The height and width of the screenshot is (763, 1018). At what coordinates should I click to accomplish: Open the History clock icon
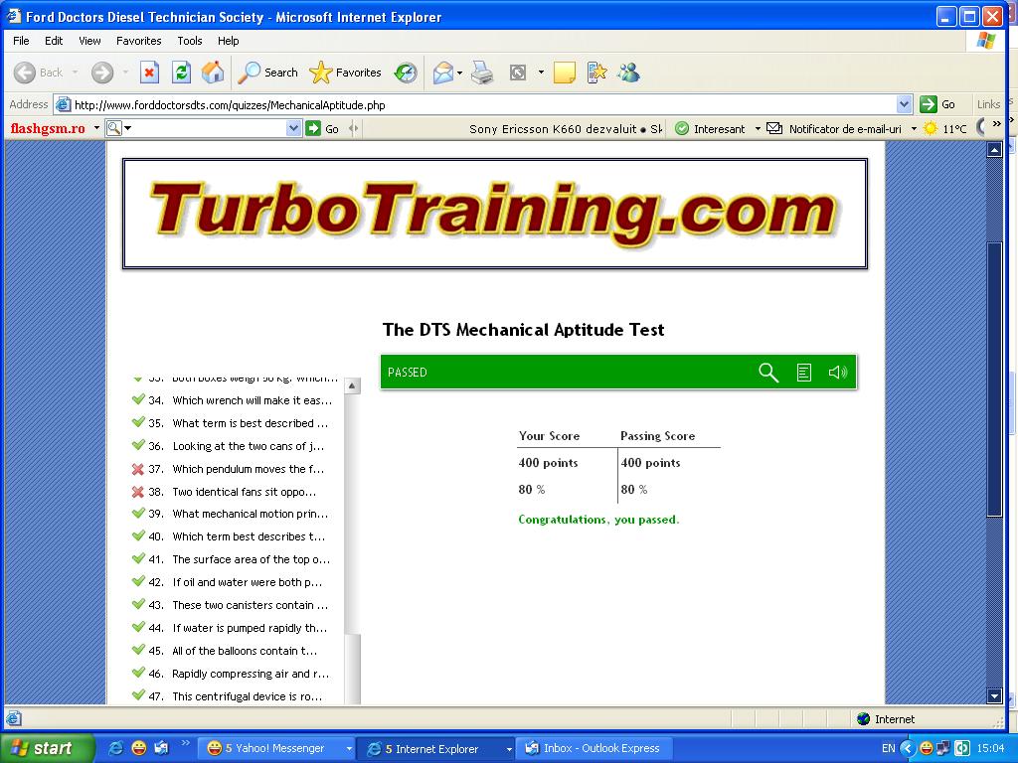pyautogui.click(x=406, y=73)
